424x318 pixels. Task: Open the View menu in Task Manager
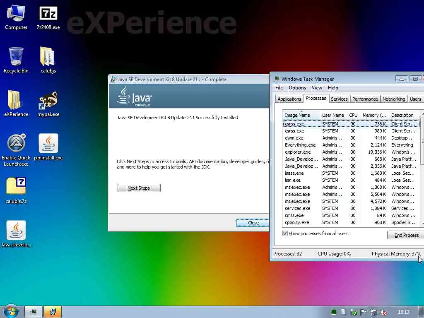(317, 88)
